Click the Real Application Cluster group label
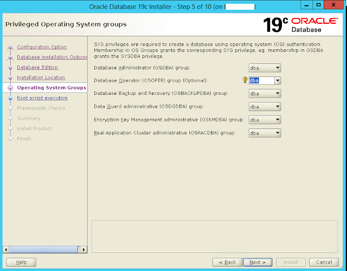The height and width of the screenshot is (271, 347). coord(165,133)
